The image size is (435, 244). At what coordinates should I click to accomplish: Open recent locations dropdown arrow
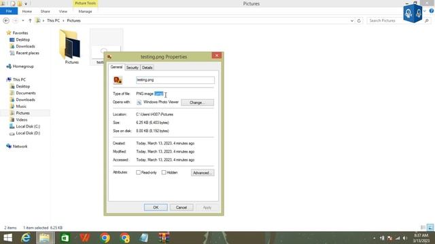23,20
